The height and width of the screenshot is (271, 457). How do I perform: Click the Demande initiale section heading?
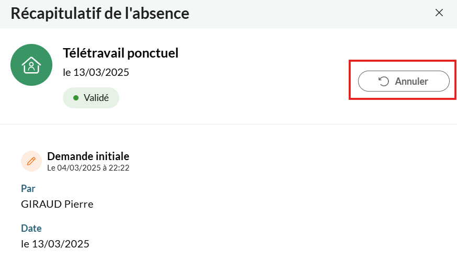point(88,156)
